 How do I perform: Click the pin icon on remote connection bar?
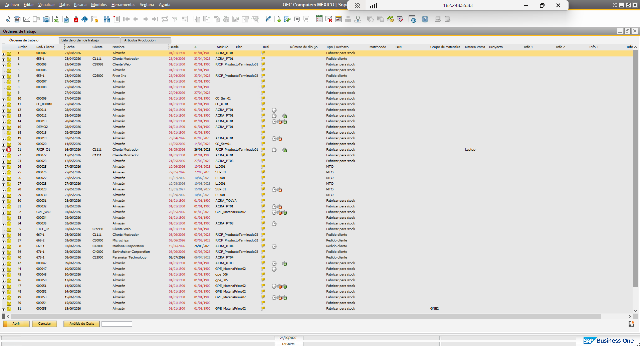pyautogui.click(x=358, y=5)
